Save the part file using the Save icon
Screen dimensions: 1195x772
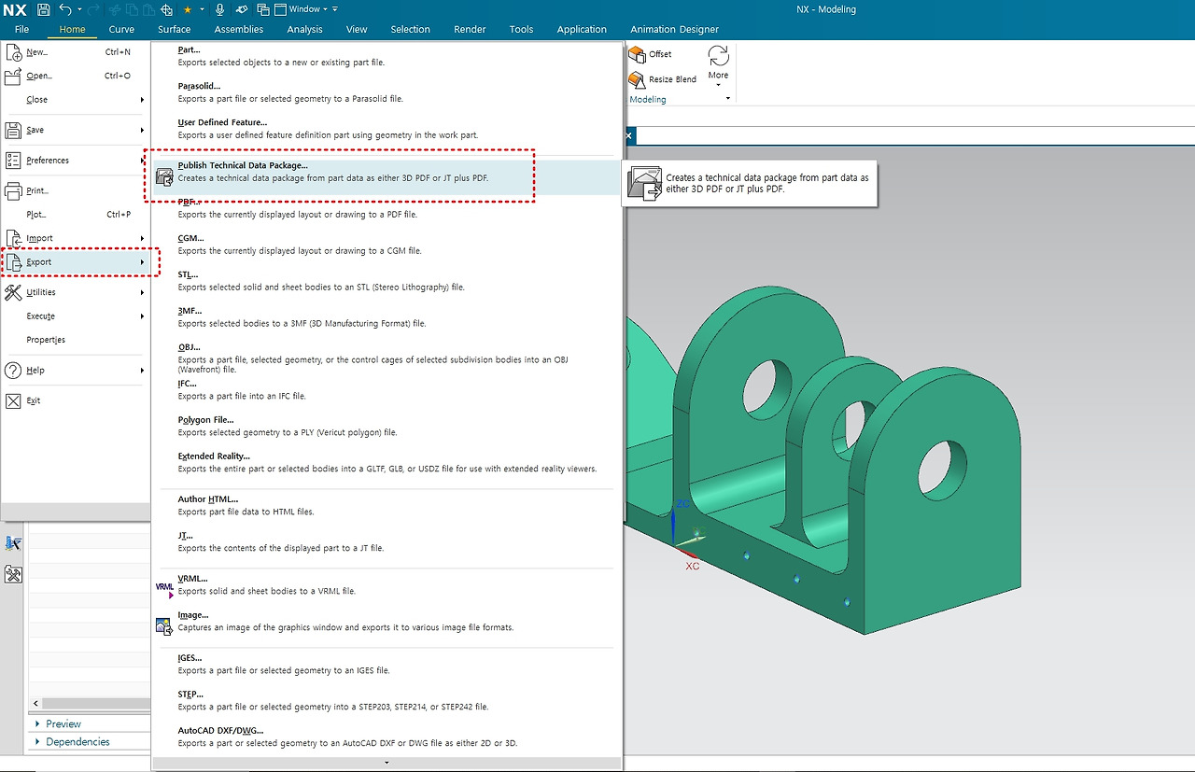(44, 8)
